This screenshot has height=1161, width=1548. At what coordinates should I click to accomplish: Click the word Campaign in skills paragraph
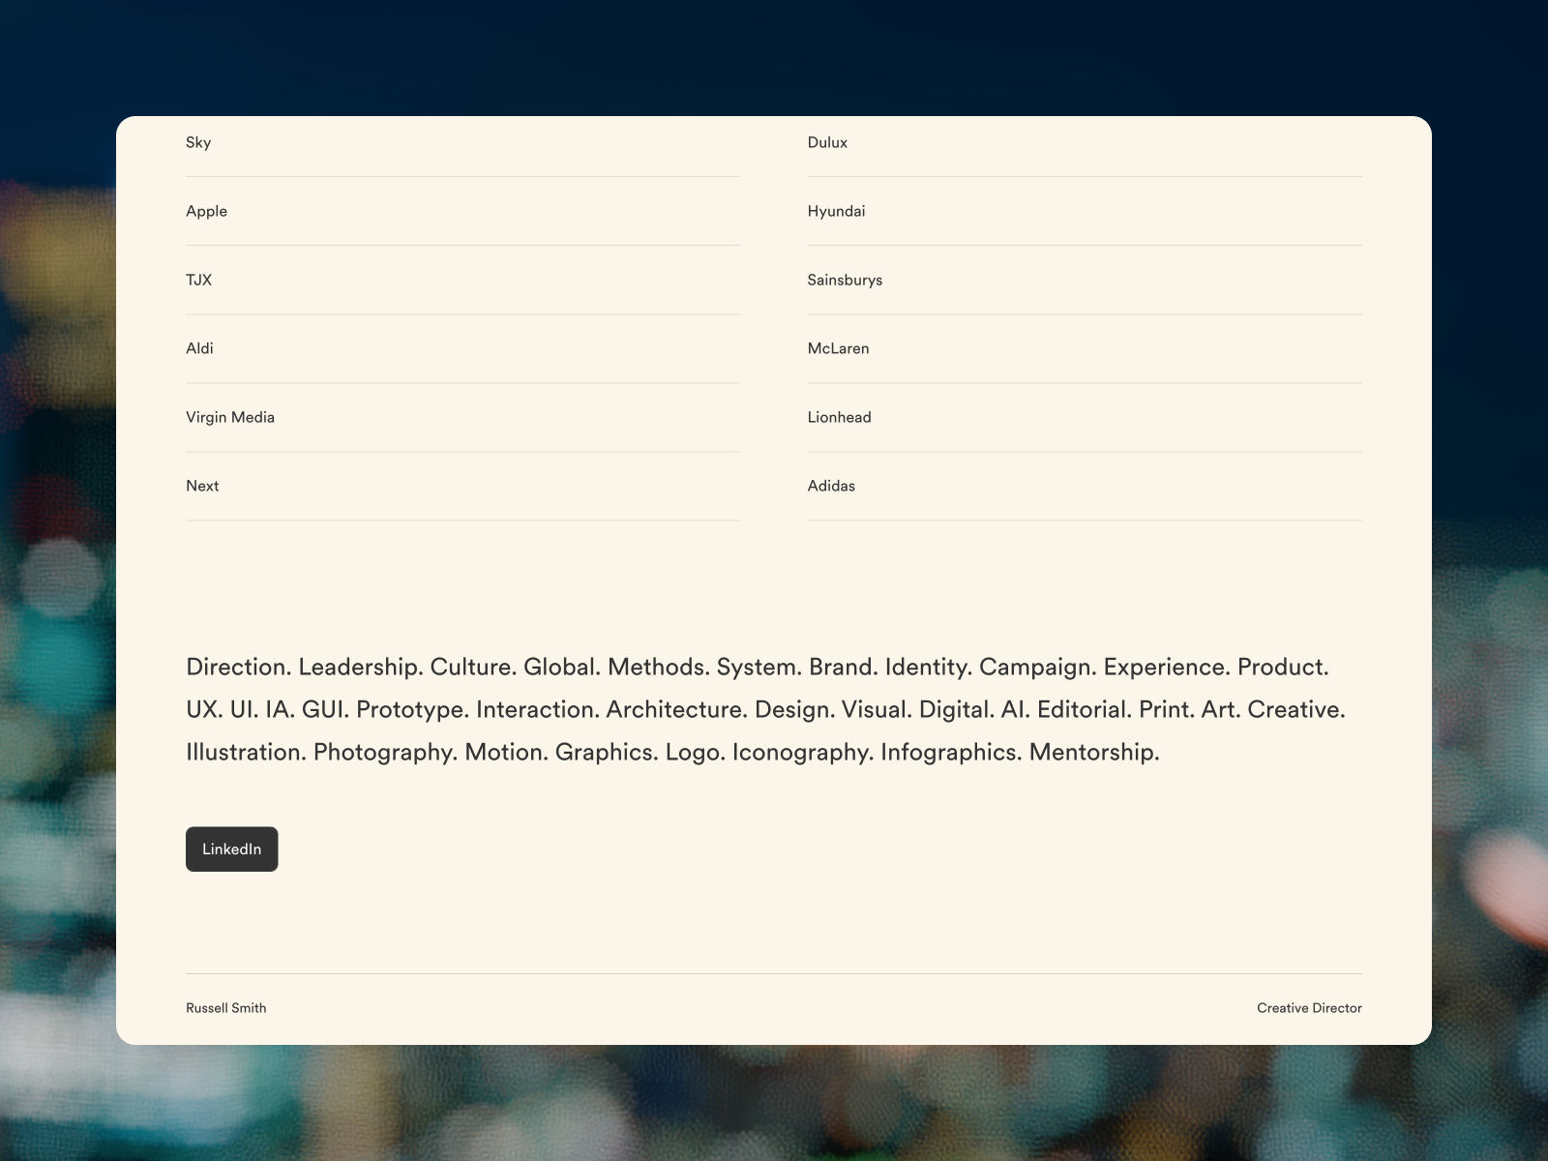1037,668
